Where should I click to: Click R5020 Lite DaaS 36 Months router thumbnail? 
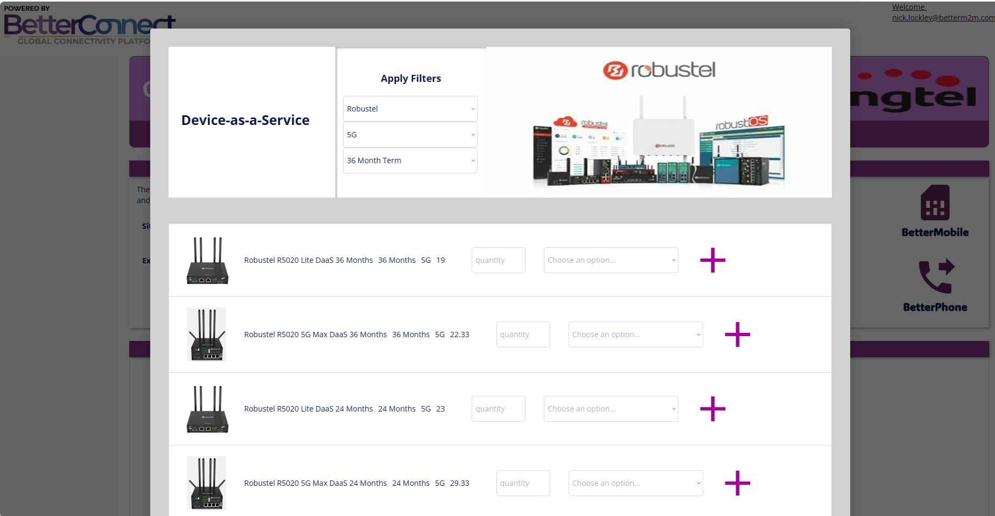tap(207, 260)
